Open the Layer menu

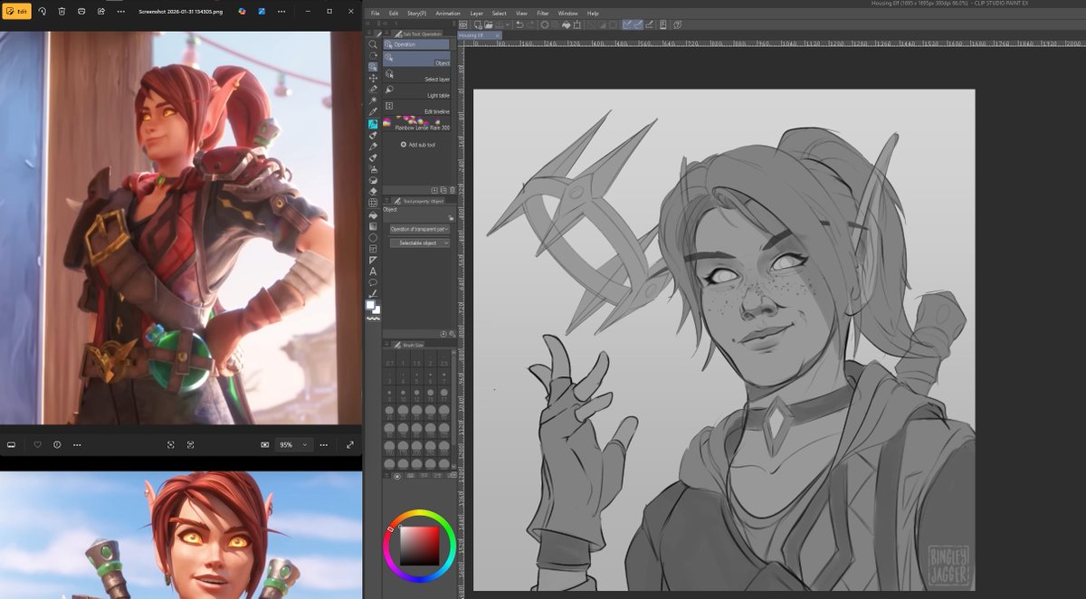pyautogui.click(x=477, y=14)
